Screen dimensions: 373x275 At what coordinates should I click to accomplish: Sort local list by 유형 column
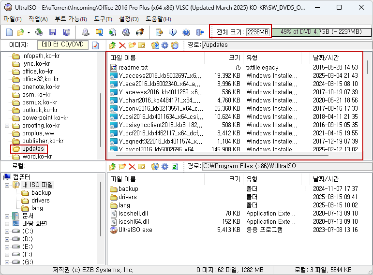click(x=272, y=179)
